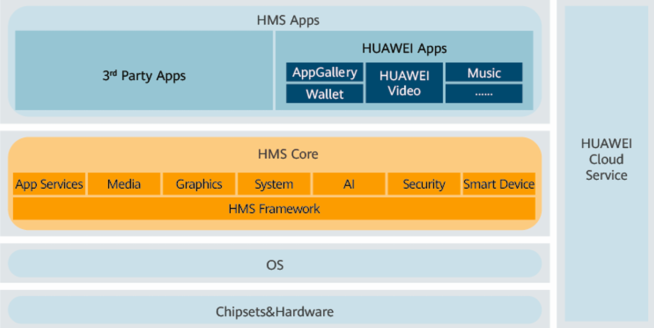
Task: Select the AppGallery box
Action: tap(324, 72)
